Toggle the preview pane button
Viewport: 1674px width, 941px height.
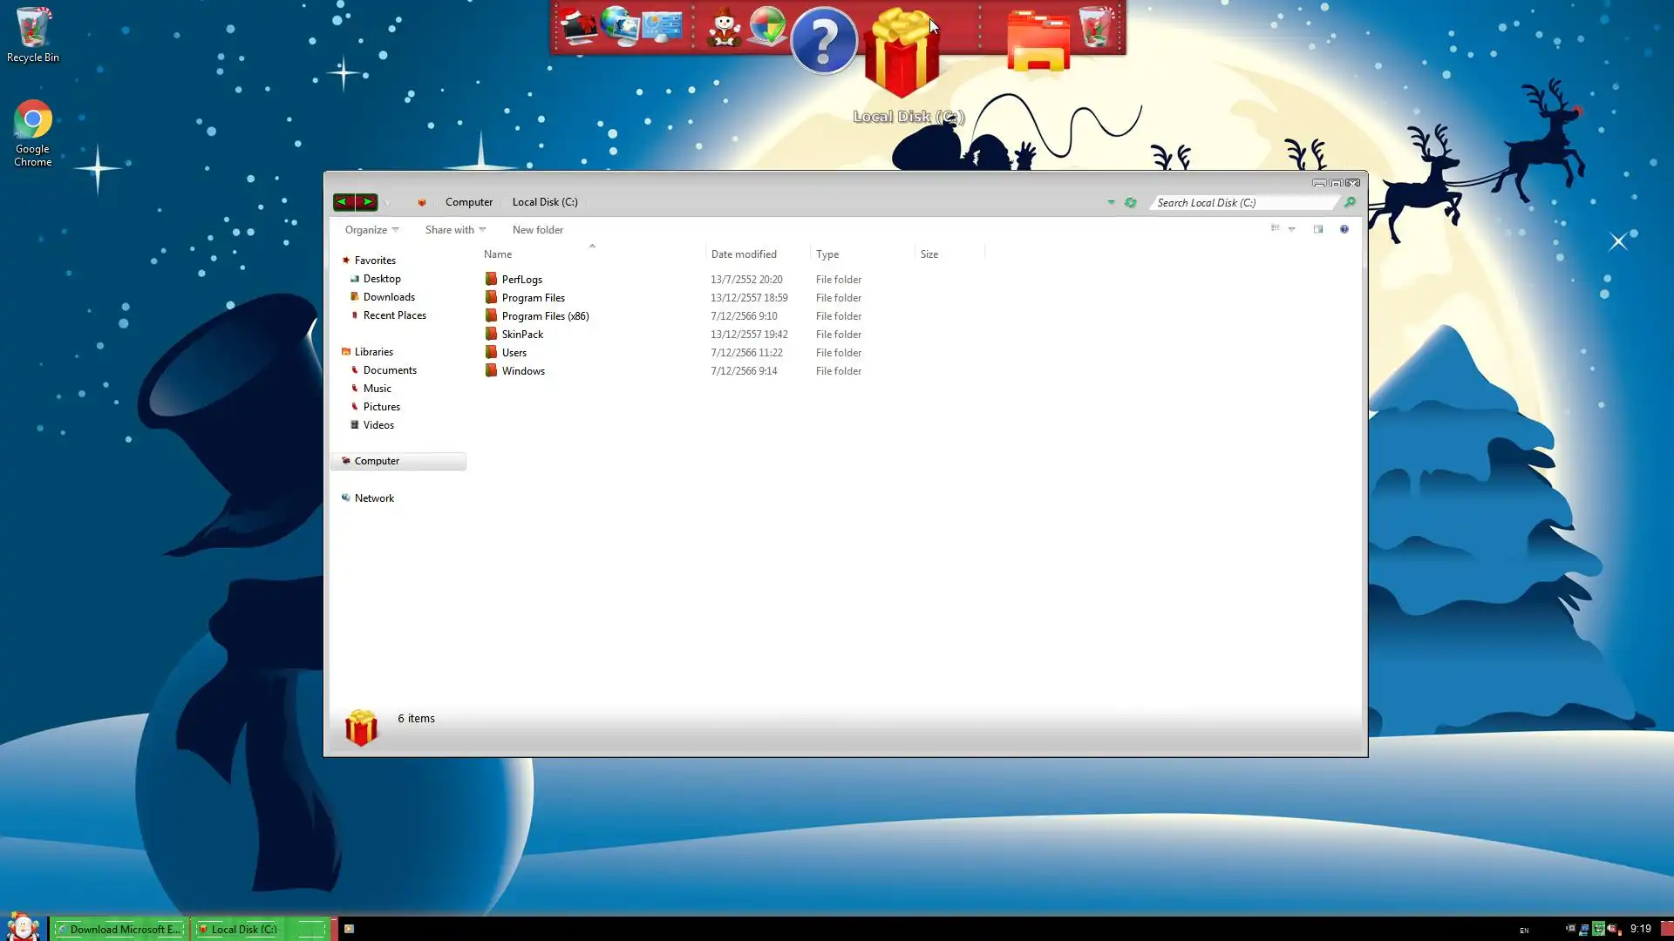(1318, 229)
